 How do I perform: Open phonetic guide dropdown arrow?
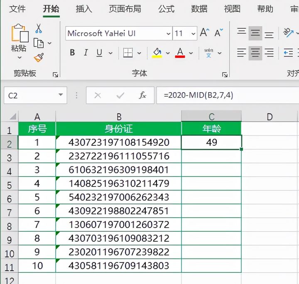click(x=220, y=53)
